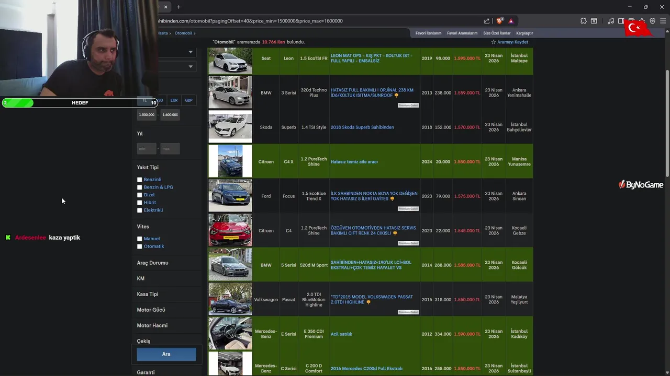This screenshot has height=376, width=670.
Task: Check the Otomatik transmission checkbox
Action: coord(140,246)
